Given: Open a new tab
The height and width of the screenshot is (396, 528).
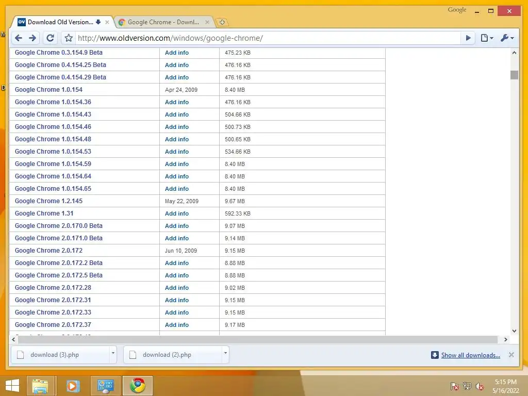Looking at the screenshot, I should [222, 22].
